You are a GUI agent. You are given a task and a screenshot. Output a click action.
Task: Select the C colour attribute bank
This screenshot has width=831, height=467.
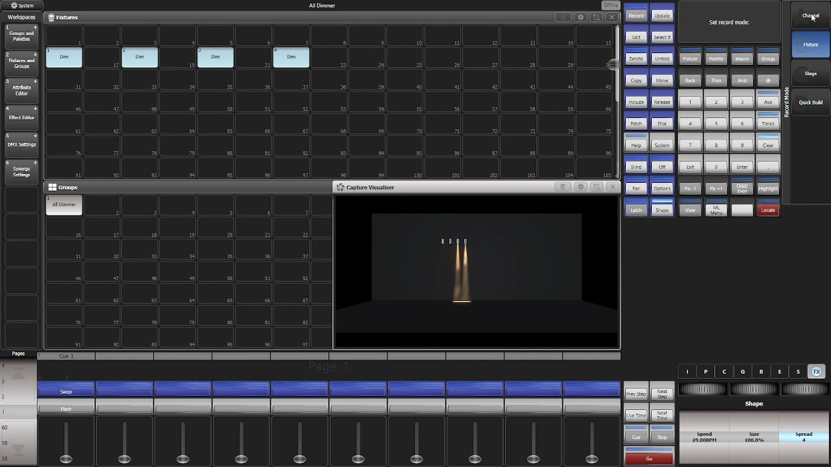[x=725, y=372]
